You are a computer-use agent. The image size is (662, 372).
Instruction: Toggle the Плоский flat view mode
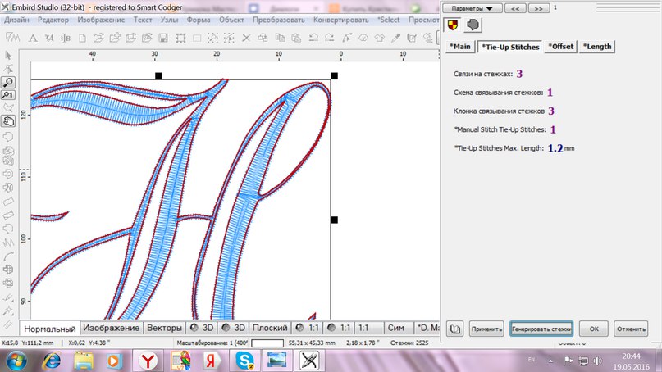[269, 328]
